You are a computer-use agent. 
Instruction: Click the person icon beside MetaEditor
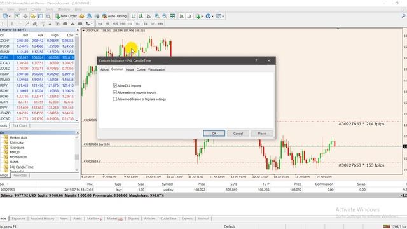pyautogui.click(x=89, y=16)
